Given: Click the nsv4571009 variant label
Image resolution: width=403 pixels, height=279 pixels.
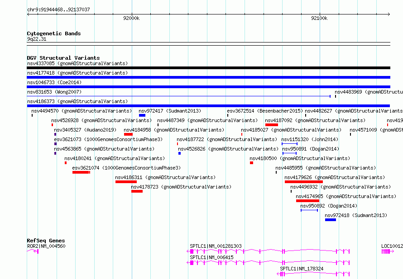Looking at the screenshot, I should (376, 130).
